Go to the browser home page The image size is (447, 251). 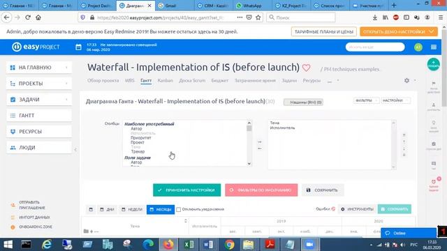pyautogui.click(x=38, y=17)
